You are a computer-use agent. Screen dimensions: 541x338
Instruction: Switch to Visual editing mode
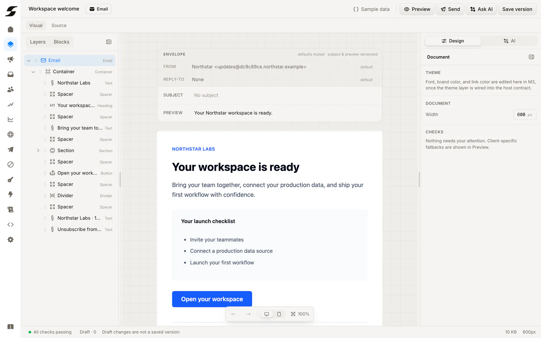36,25
